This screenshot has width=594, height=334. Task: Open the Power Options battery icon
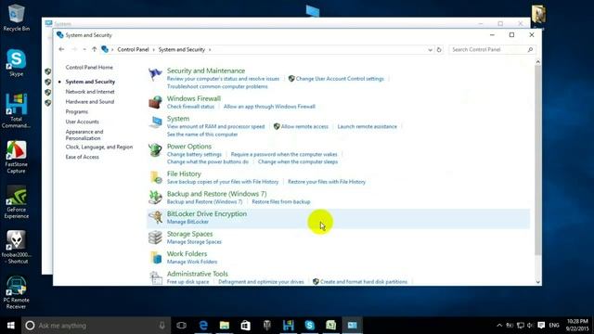pos(155,150)
